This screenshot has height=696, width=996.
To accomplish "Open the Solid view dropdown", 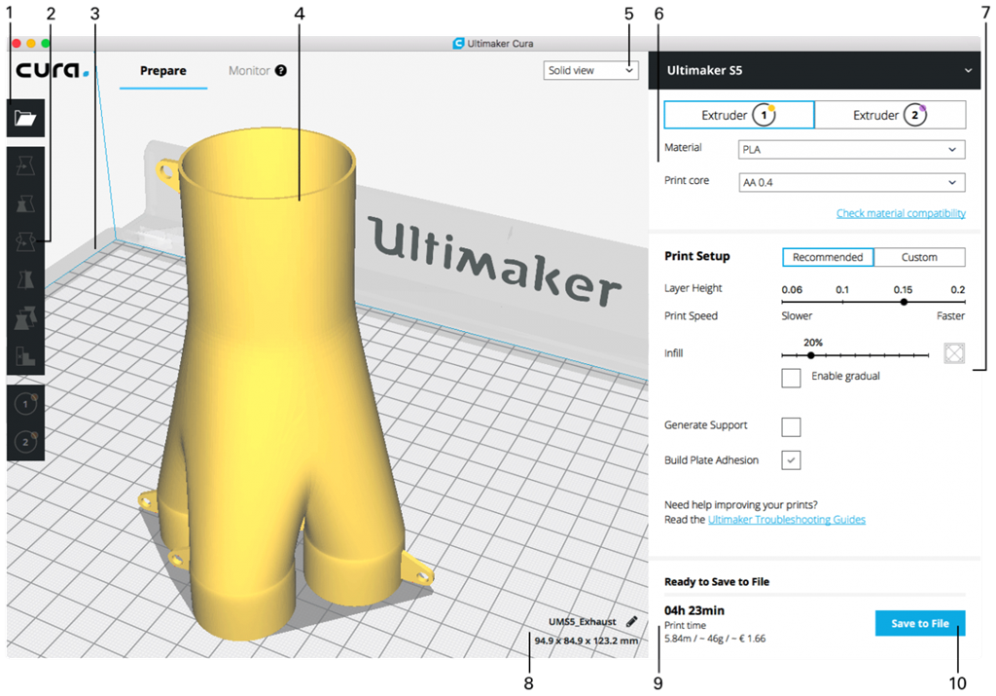I will [x=590, y=70].
